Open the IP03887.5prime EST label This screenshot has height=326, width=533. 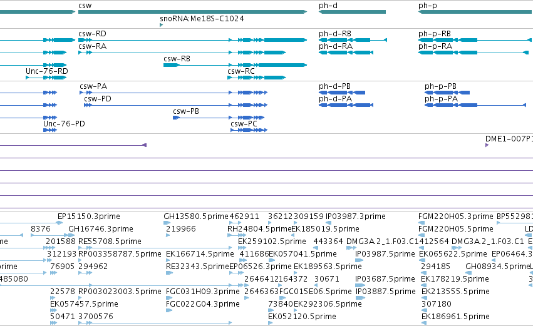point(385,292)
